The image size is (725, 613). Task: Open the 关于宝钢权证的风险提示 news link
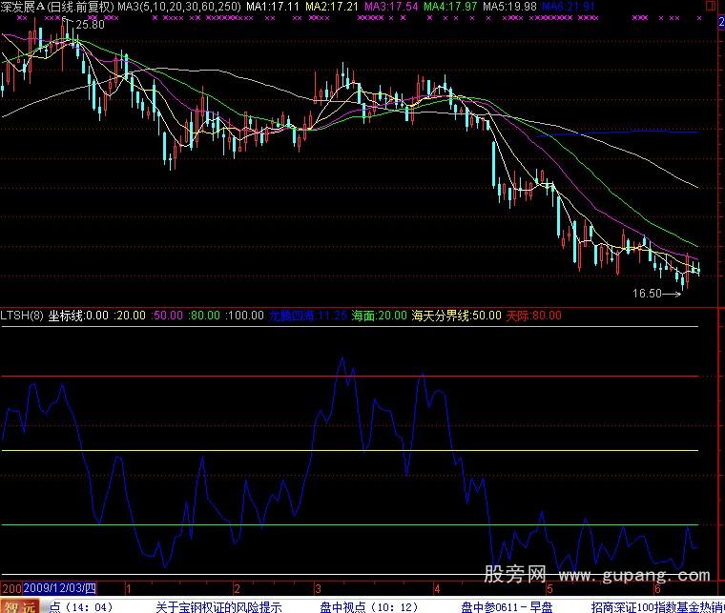coord(218,606)
